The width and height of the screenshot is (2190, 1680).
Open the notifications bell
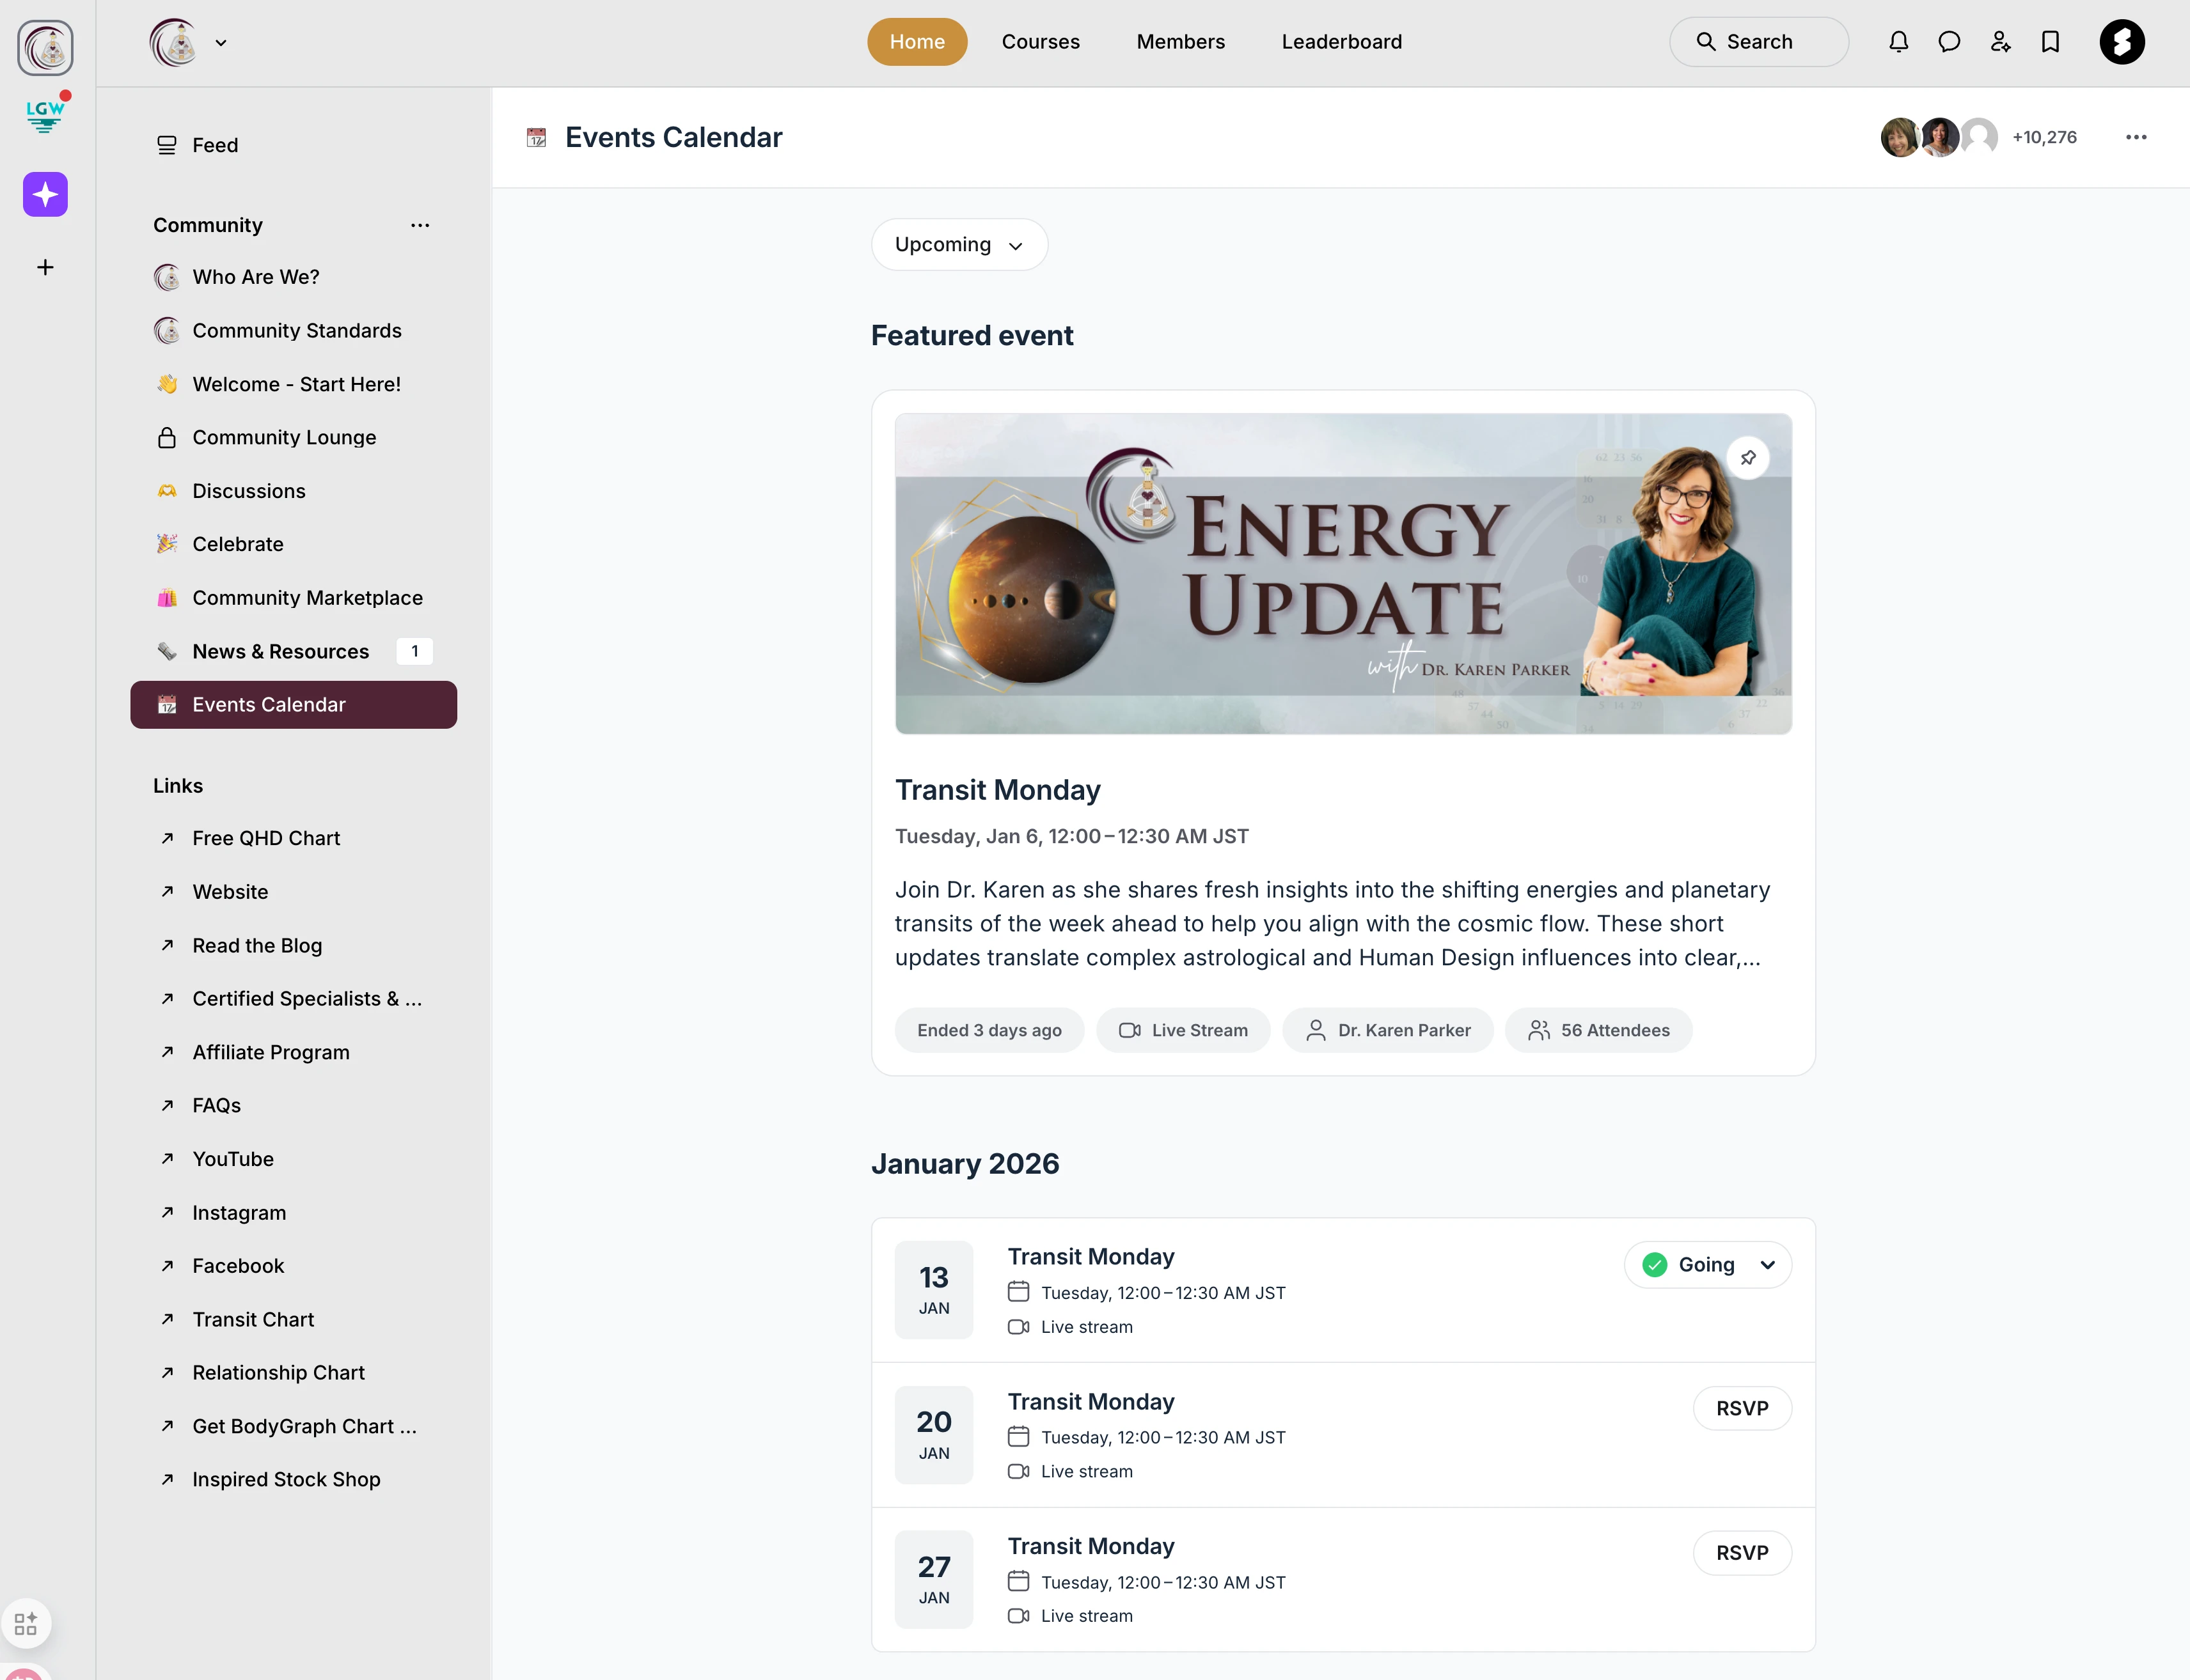point(1898,42)
